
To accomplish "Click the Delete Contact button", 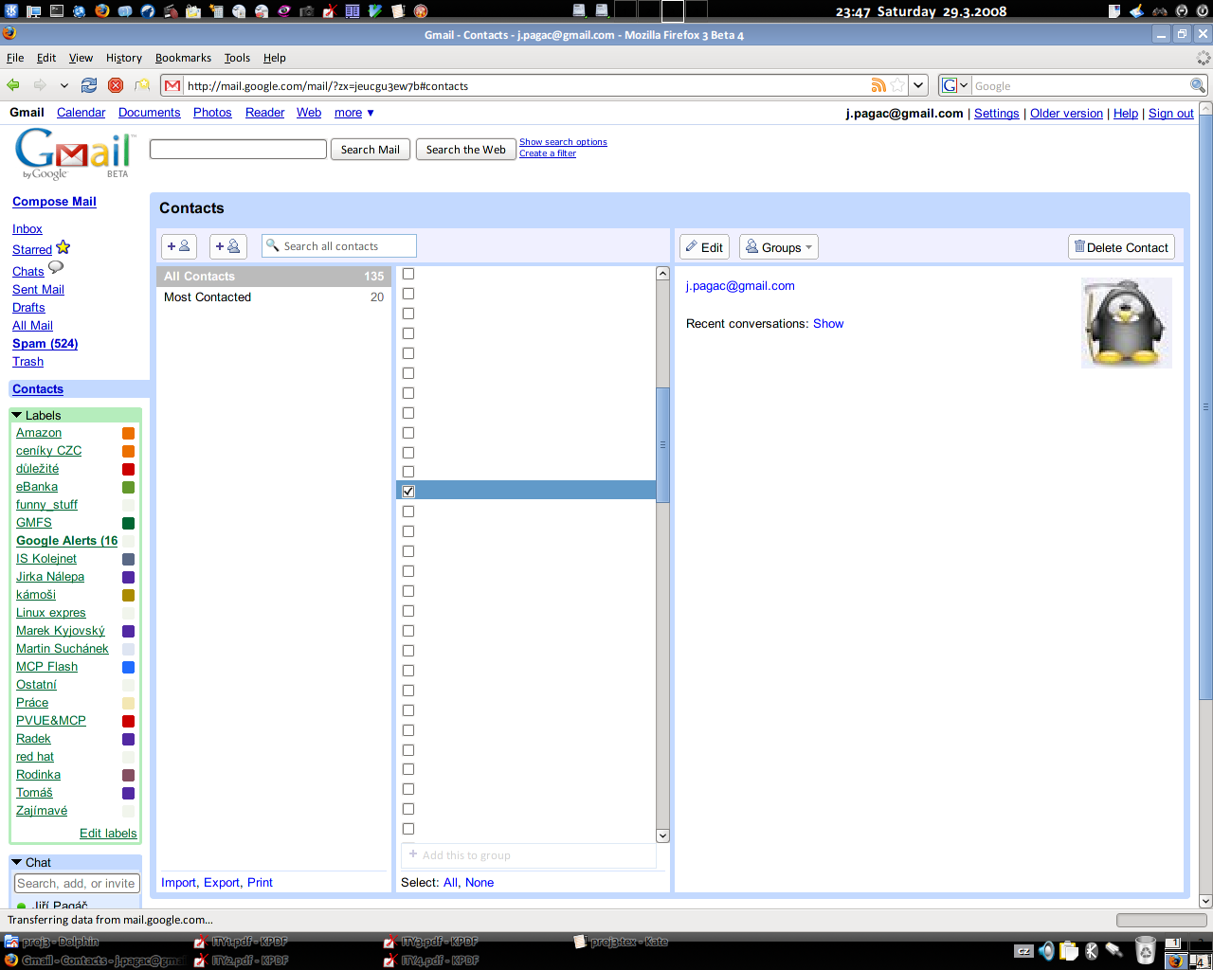I will [x=1122, y=247].
